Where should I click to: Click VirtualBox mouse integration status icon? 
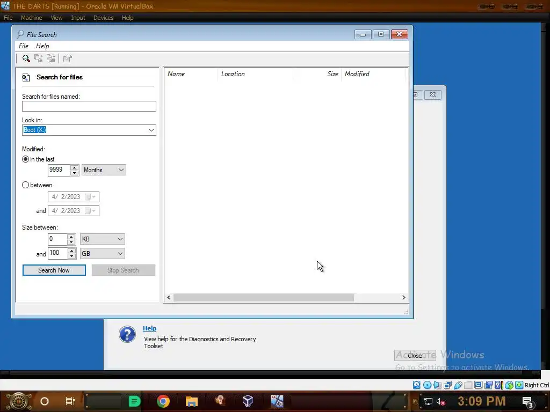click(509, 385)
